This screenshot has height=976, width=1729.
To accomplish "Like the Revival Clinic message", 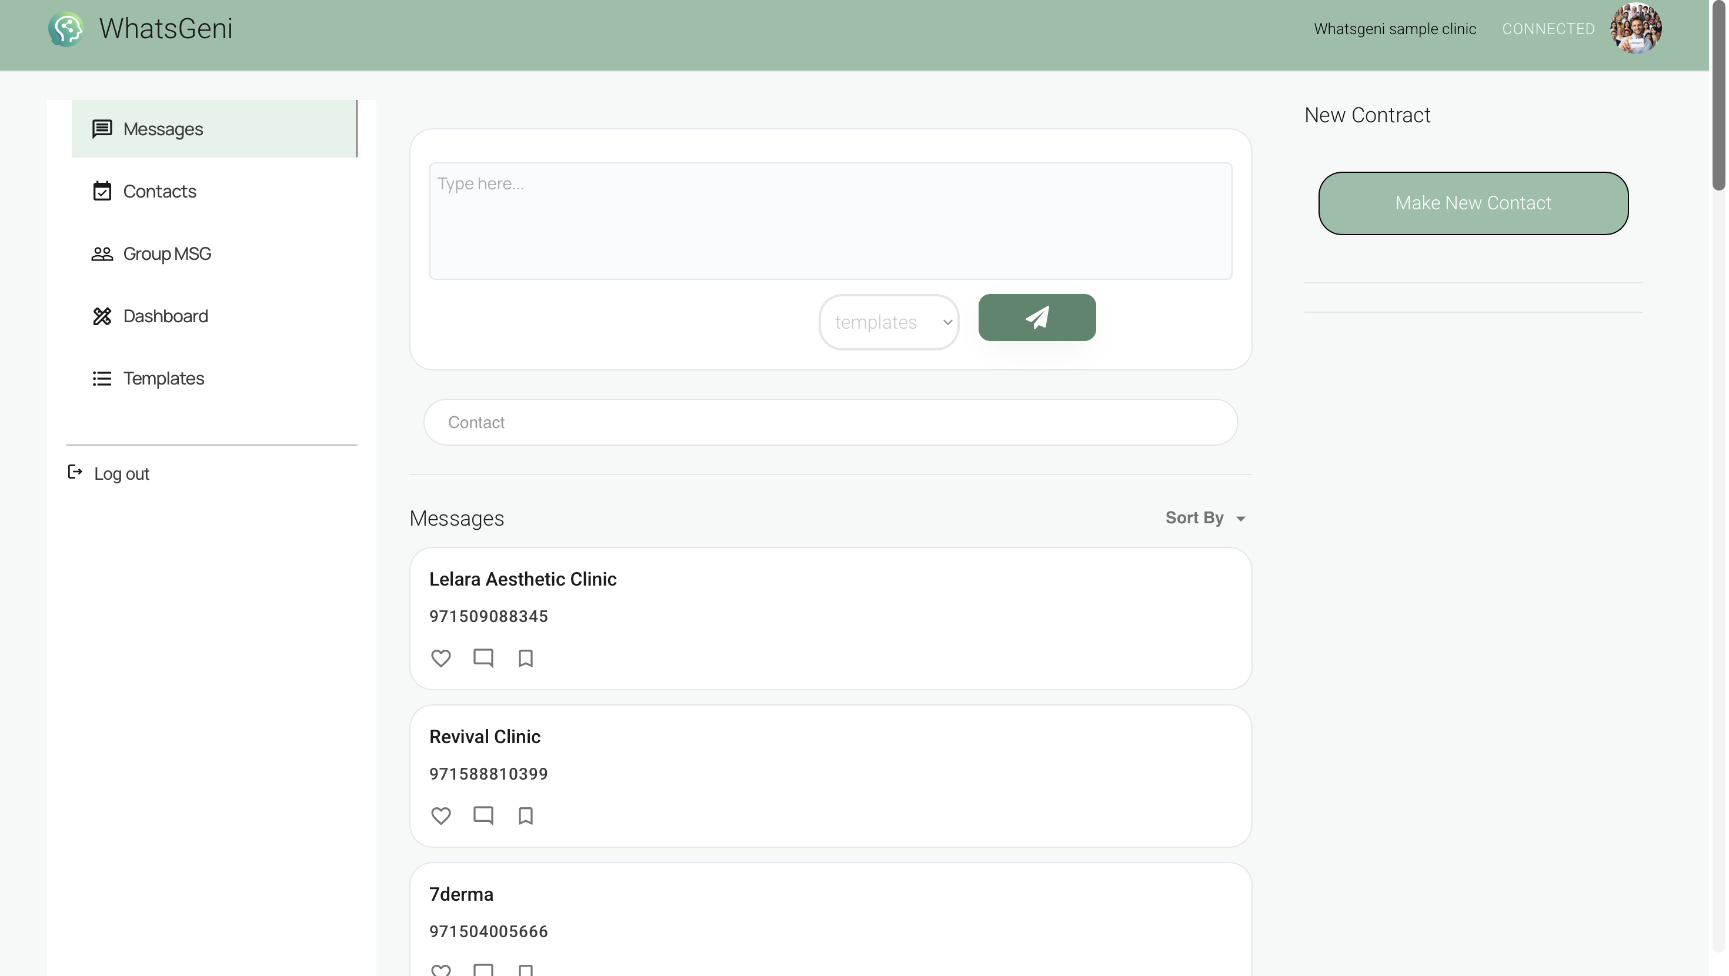I will click(x=441, y=815).
